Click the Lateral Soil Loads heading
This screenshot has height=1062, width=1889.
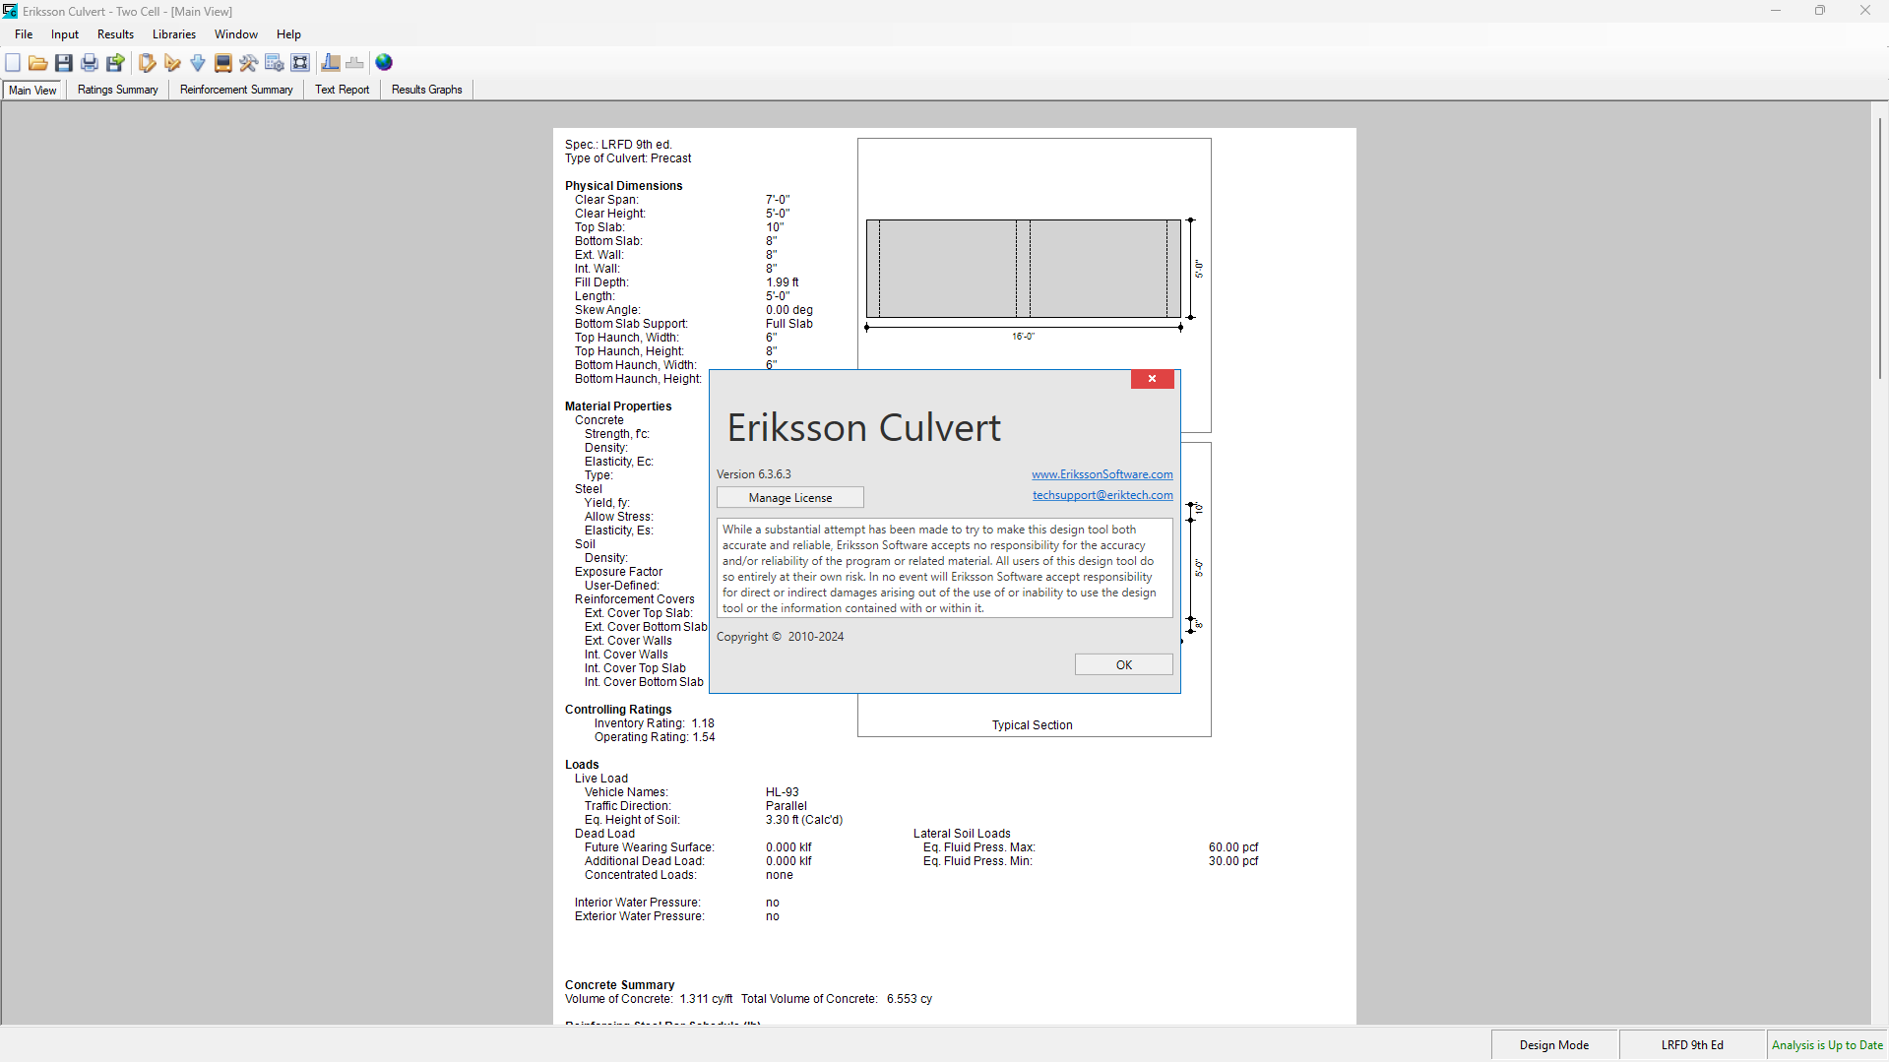(962, 834)
